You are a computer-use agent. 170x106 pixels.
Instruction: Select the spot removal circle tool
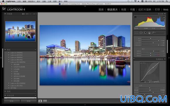pos(141,33)
